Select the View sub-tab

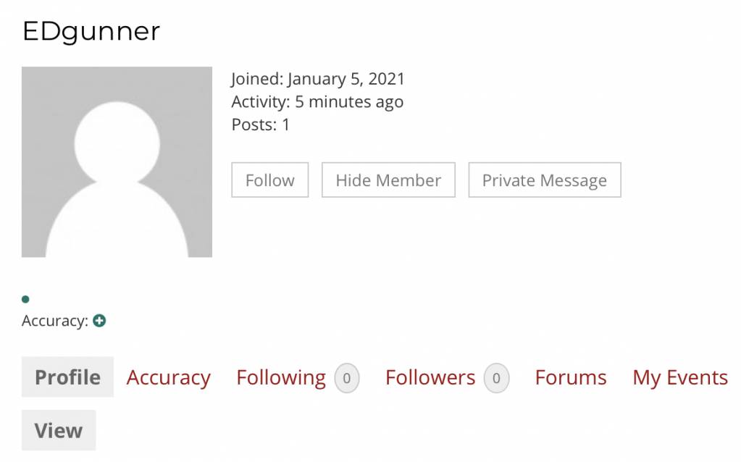click(59, 430)
